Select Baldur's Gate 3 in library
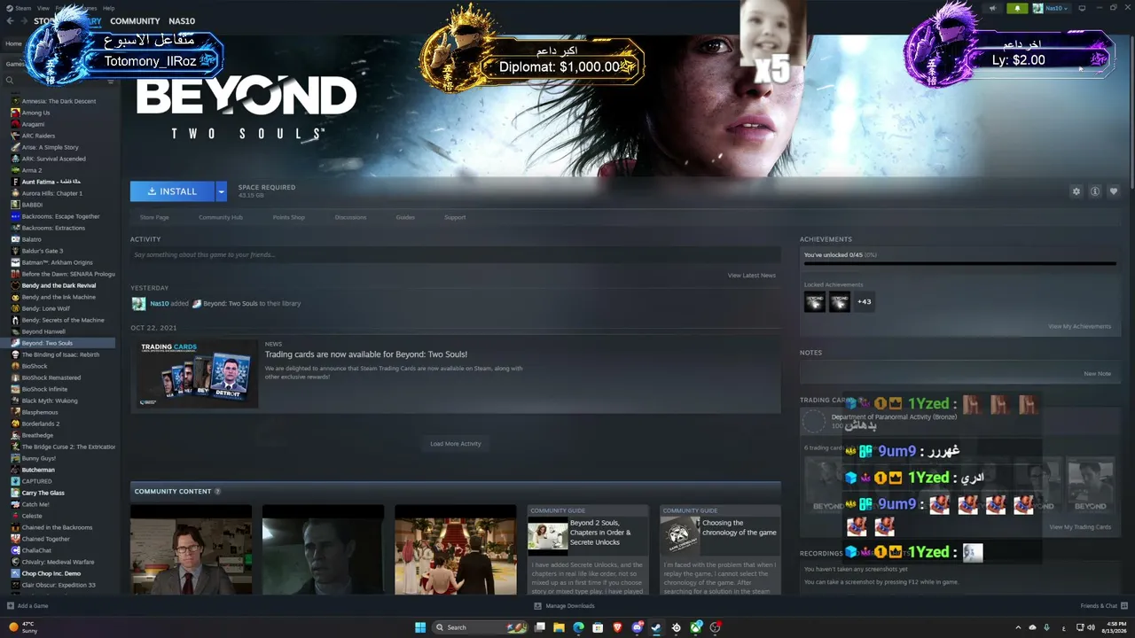 click(42, 251)
